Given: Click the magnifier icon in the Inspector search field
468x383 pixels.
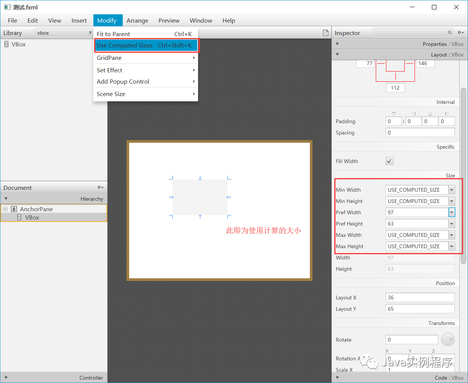Looking at the screenshot, I should 450,33.
